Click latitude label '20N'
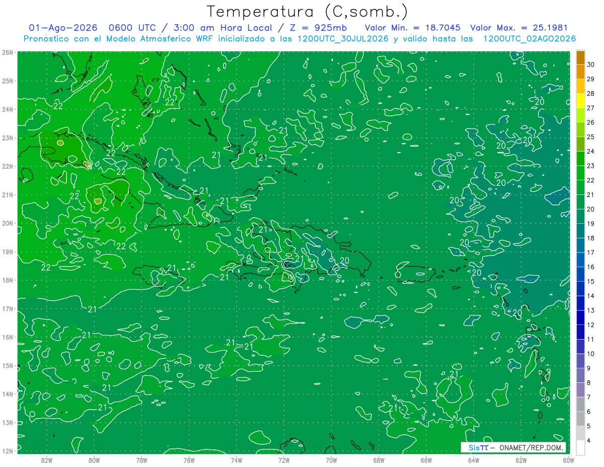This screenshot has height=467, width=604. tap(8, 223)
